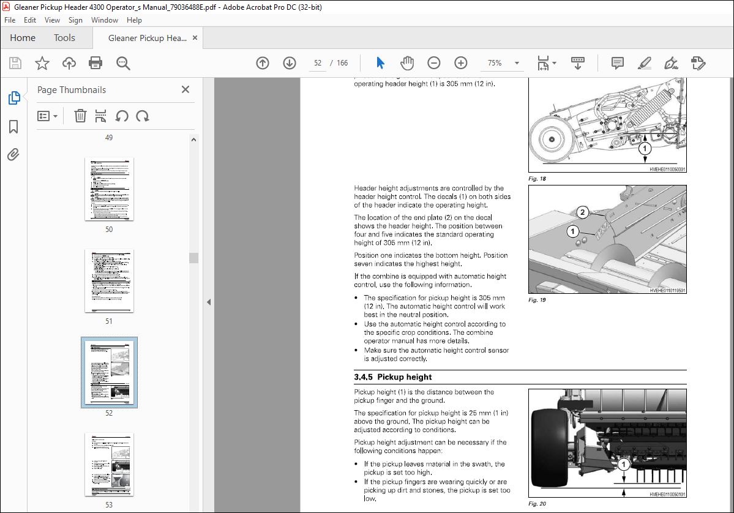Add a comment with the speech bubble icon
Image resolution: width=734 pixels, height=513 pixels.
click(x=618, y=63)
